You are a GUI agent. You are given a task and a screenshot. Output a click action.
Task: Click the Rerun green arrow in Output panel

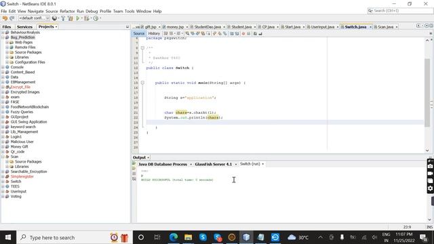[134, 164]
